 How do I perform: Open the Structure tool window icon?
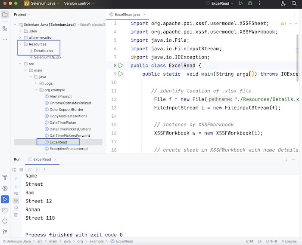point(5,28)
